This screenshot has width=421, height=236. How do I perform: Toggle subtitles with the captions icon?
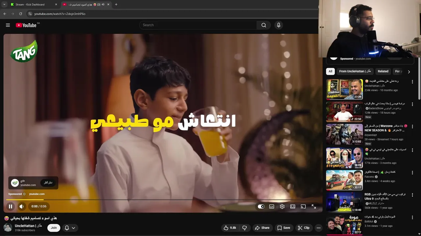tap(272, 206)
